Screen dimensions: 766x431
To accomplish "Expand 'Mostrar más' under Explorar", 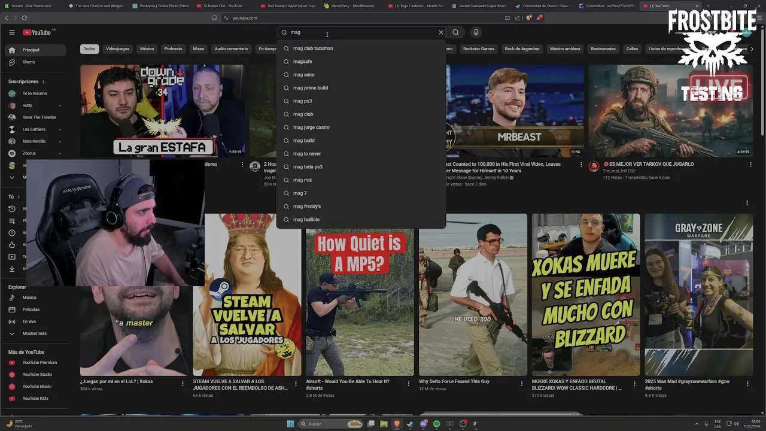I will [x=36, y=333].
